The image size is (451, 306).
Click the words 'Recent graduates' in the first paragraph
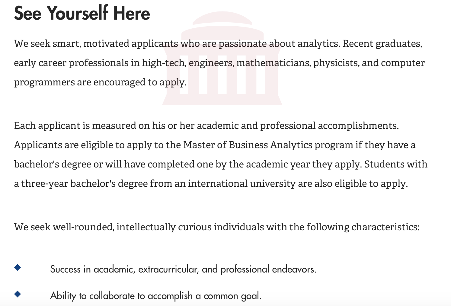(382, 44)
